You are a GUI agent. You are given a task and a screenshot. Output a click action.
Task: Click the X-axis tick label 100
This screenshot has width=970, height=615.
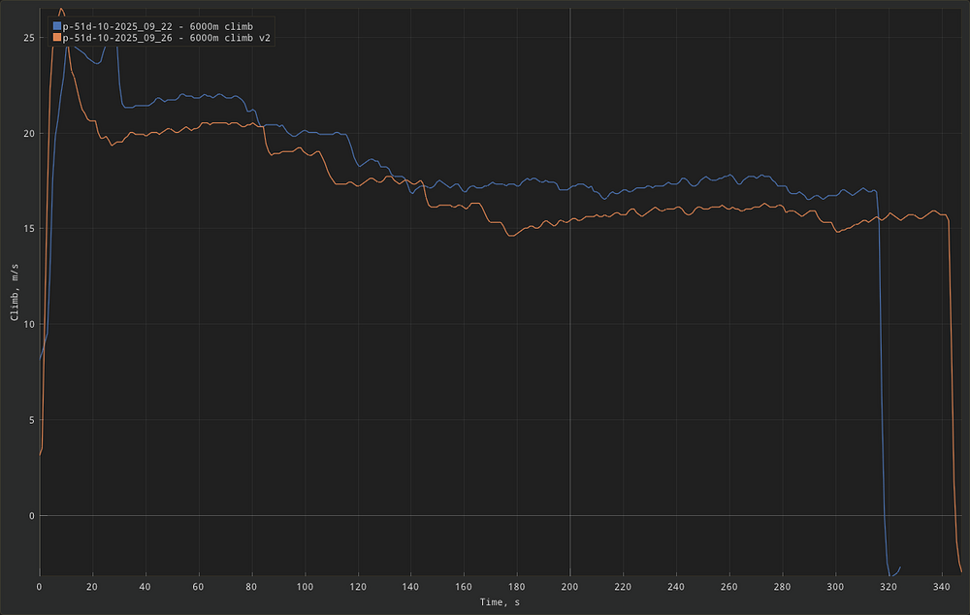coord(305,587)
